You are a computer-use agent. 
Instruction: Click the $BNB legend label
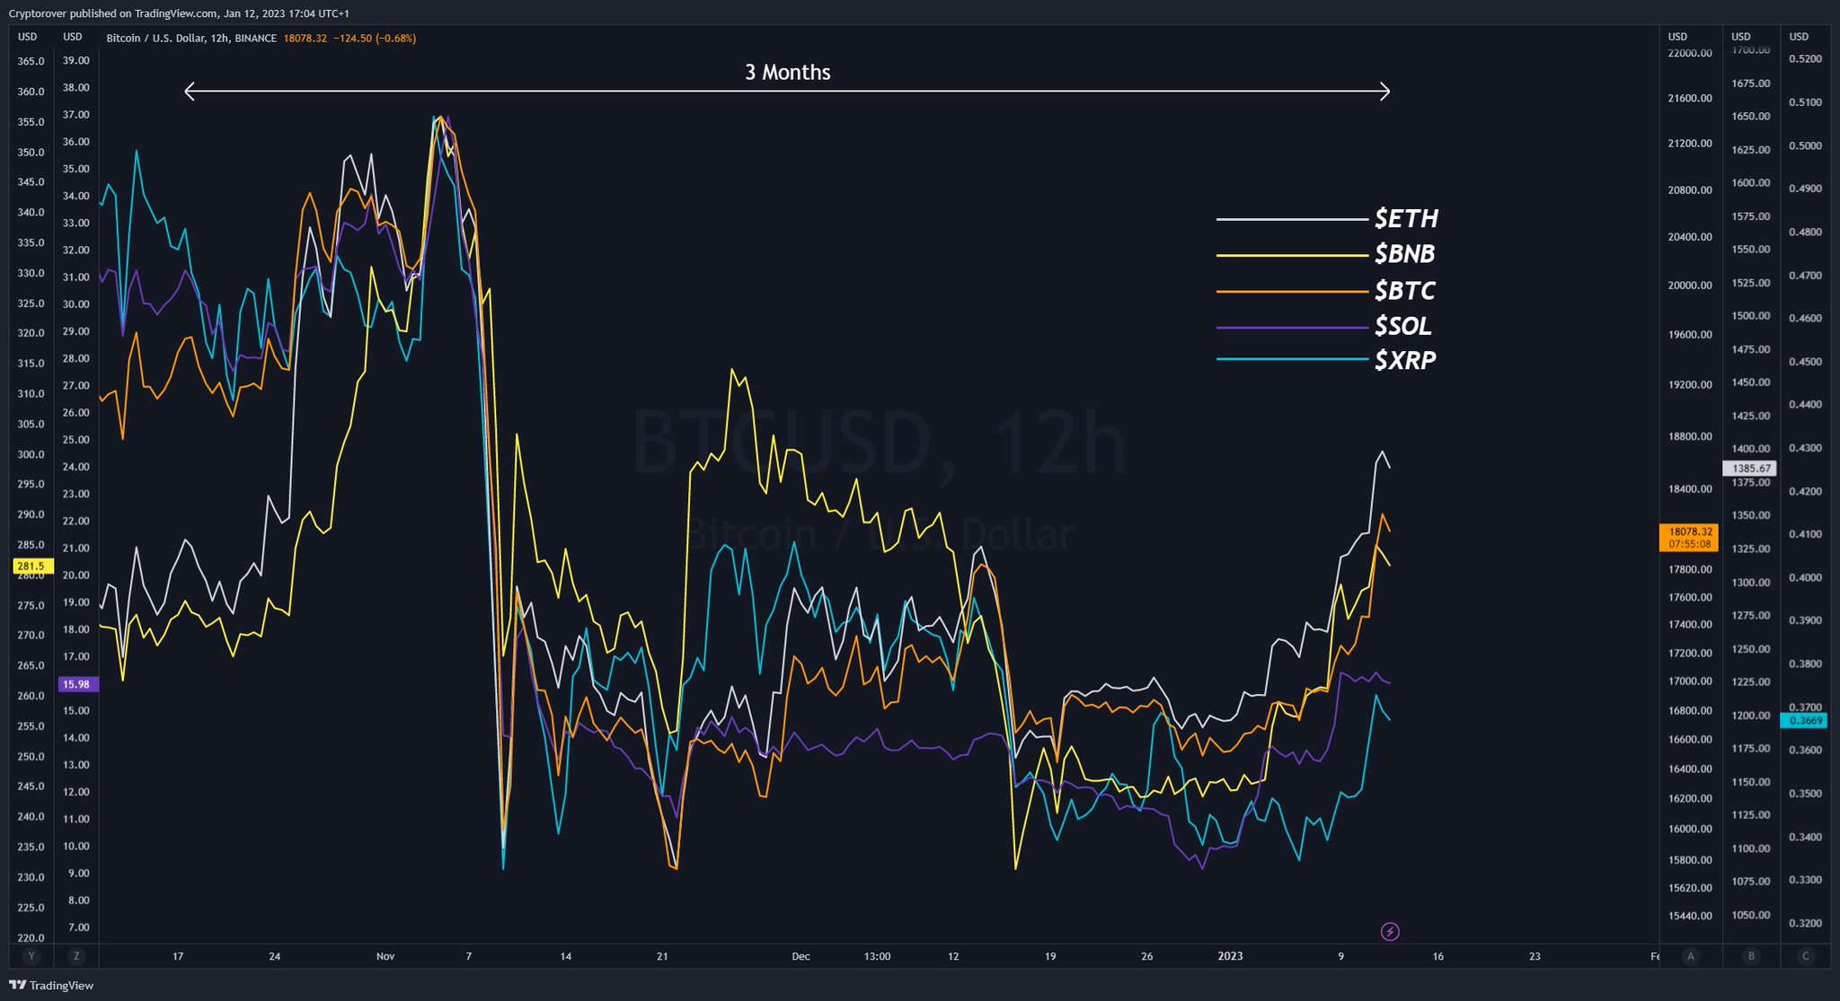[x=1404, y=254]
